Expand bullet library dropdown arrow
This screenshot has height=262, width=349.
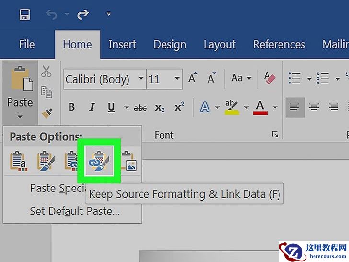[x=309, y=79]
